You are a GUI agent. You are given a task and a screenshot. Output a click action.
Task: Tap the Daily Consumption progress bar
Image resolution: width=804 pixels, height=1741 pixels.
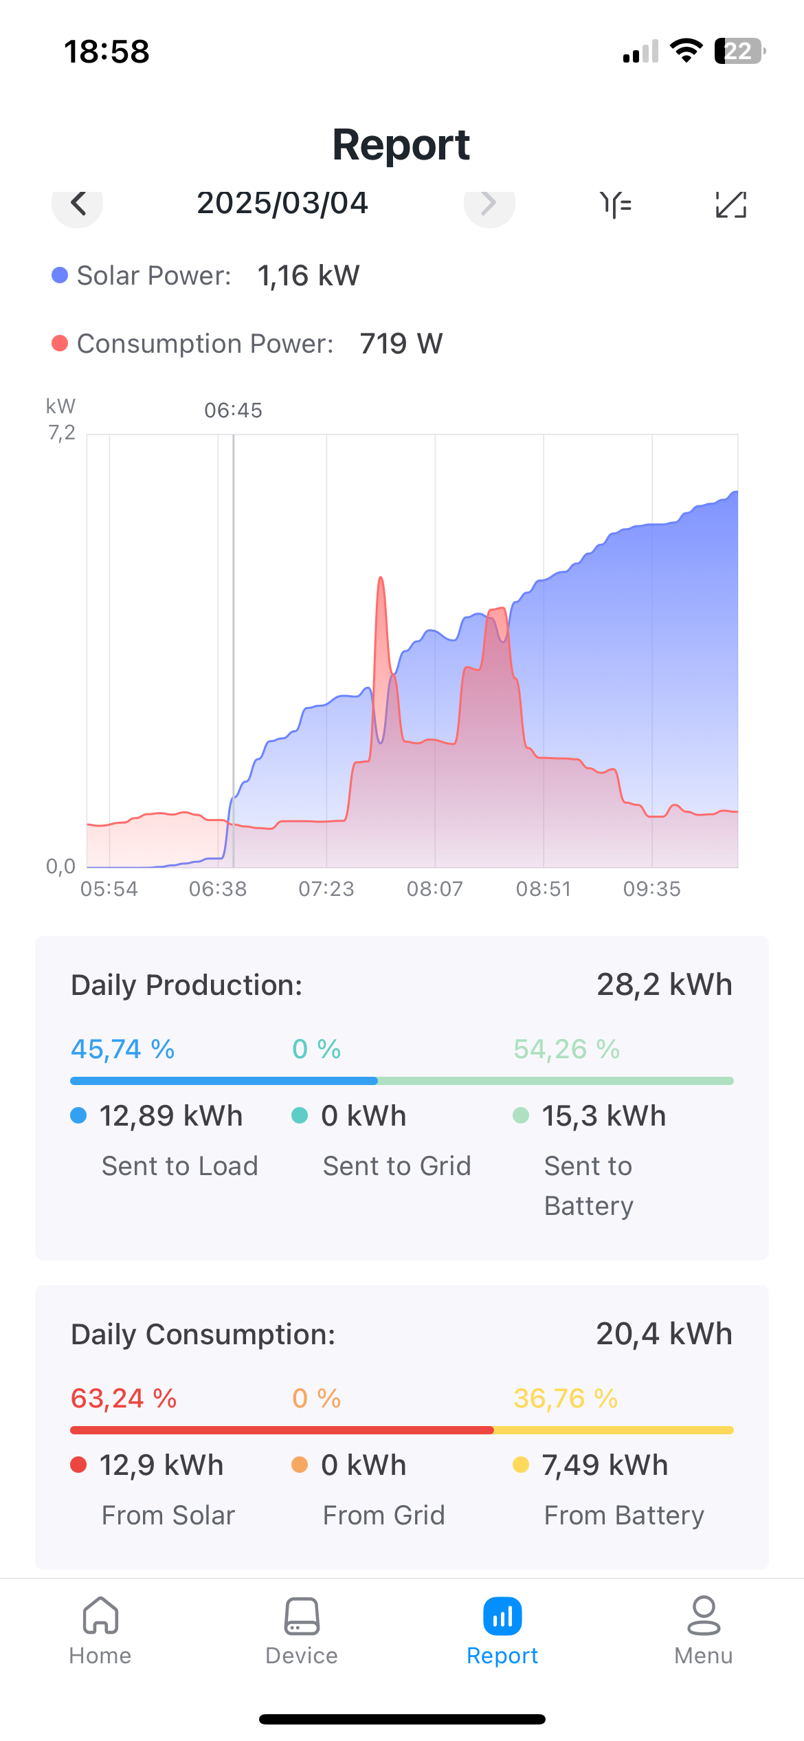[x=402, y=1430]
